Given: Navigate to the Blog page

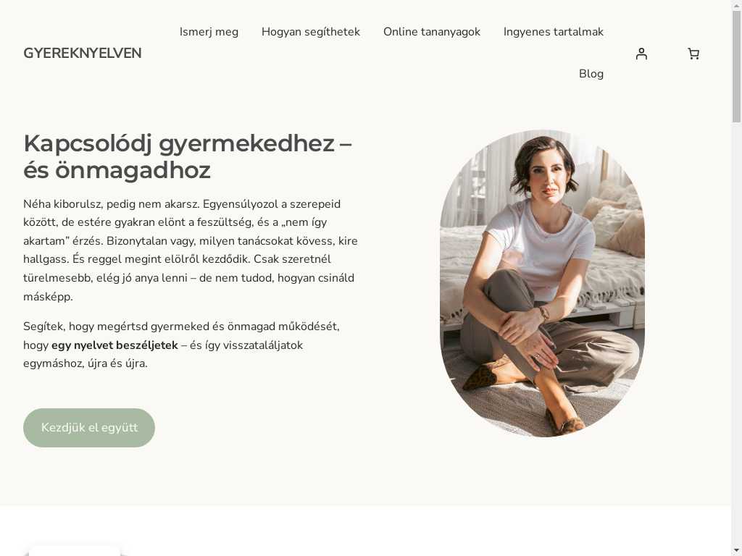Looking at the screenshot, I should (x=591, y=74).
